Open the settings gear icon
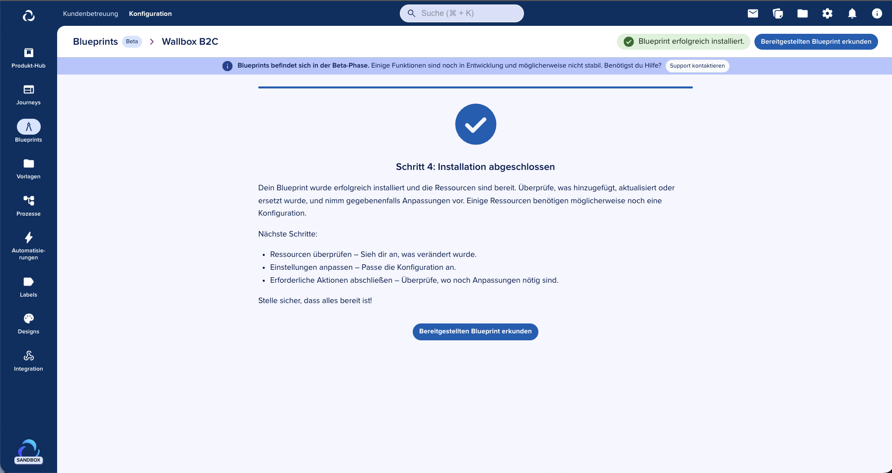Viewport: 892px width, 473px height. click(827, 13)
